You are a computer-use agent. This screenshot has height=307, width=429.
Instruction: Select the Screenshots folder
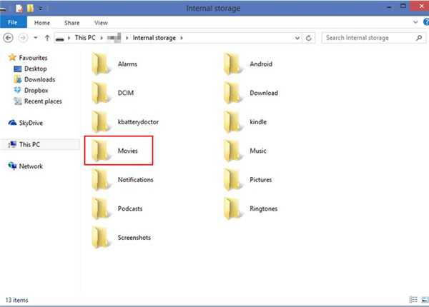pyautogui.click(x=121, y=238)
